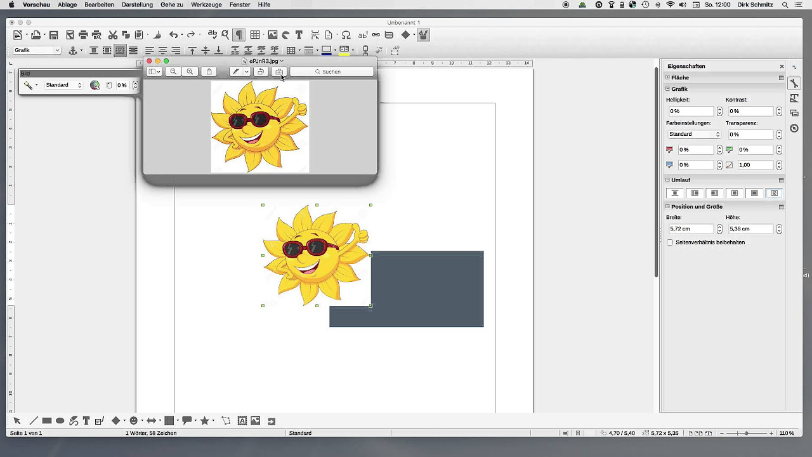This screenshot has width=812, height=457.
Task: Open the Navigator compass tab in the sidebar
Action: coord(794,128)
